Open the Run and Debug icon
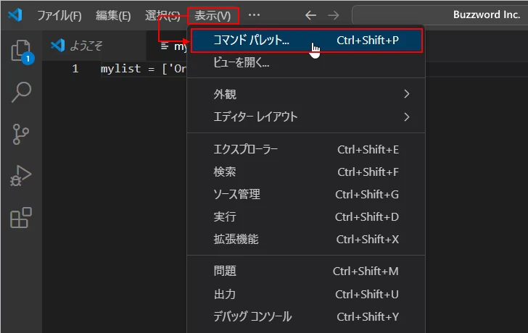 [20, 175]
